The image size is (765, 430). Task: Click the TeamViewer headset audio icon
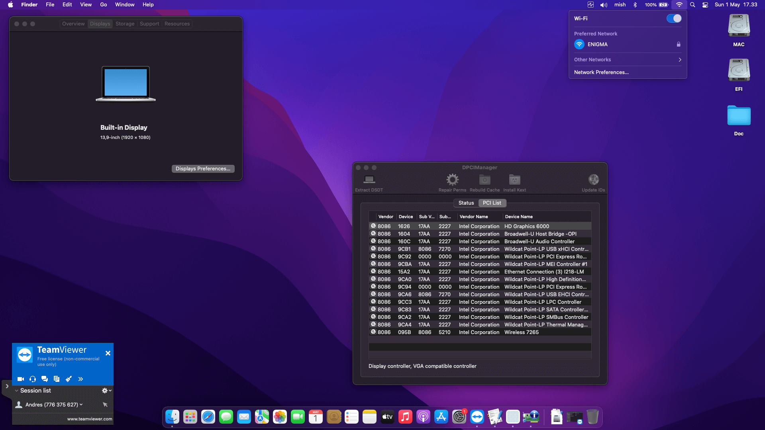point(33,379)
